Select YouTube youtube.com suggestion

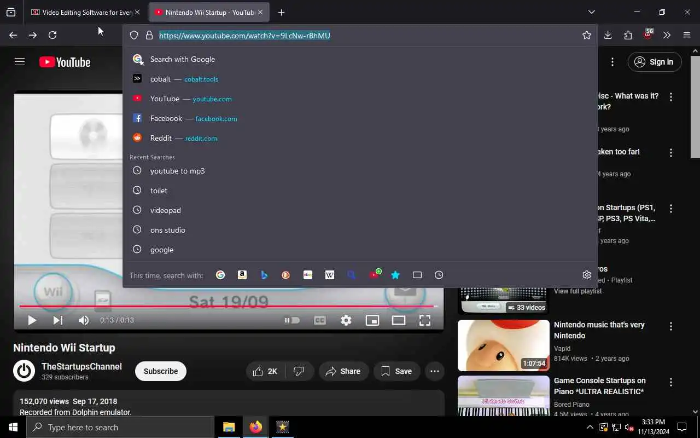pyautogui.click(x=360, y=99)
